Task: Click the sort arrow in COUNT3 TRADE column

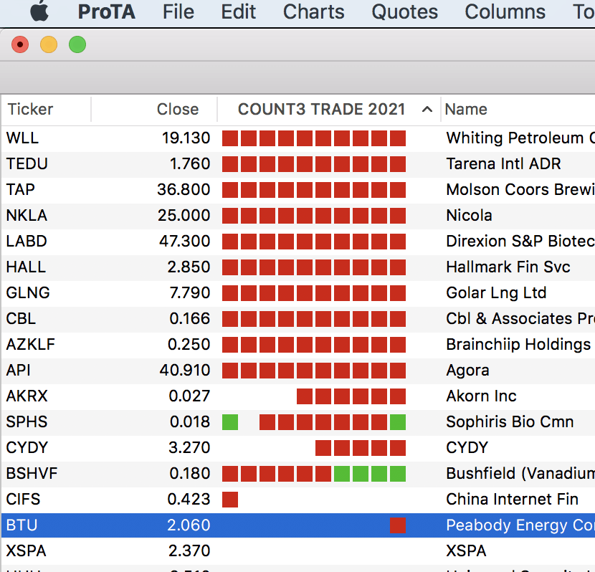Action: point(427,110)
